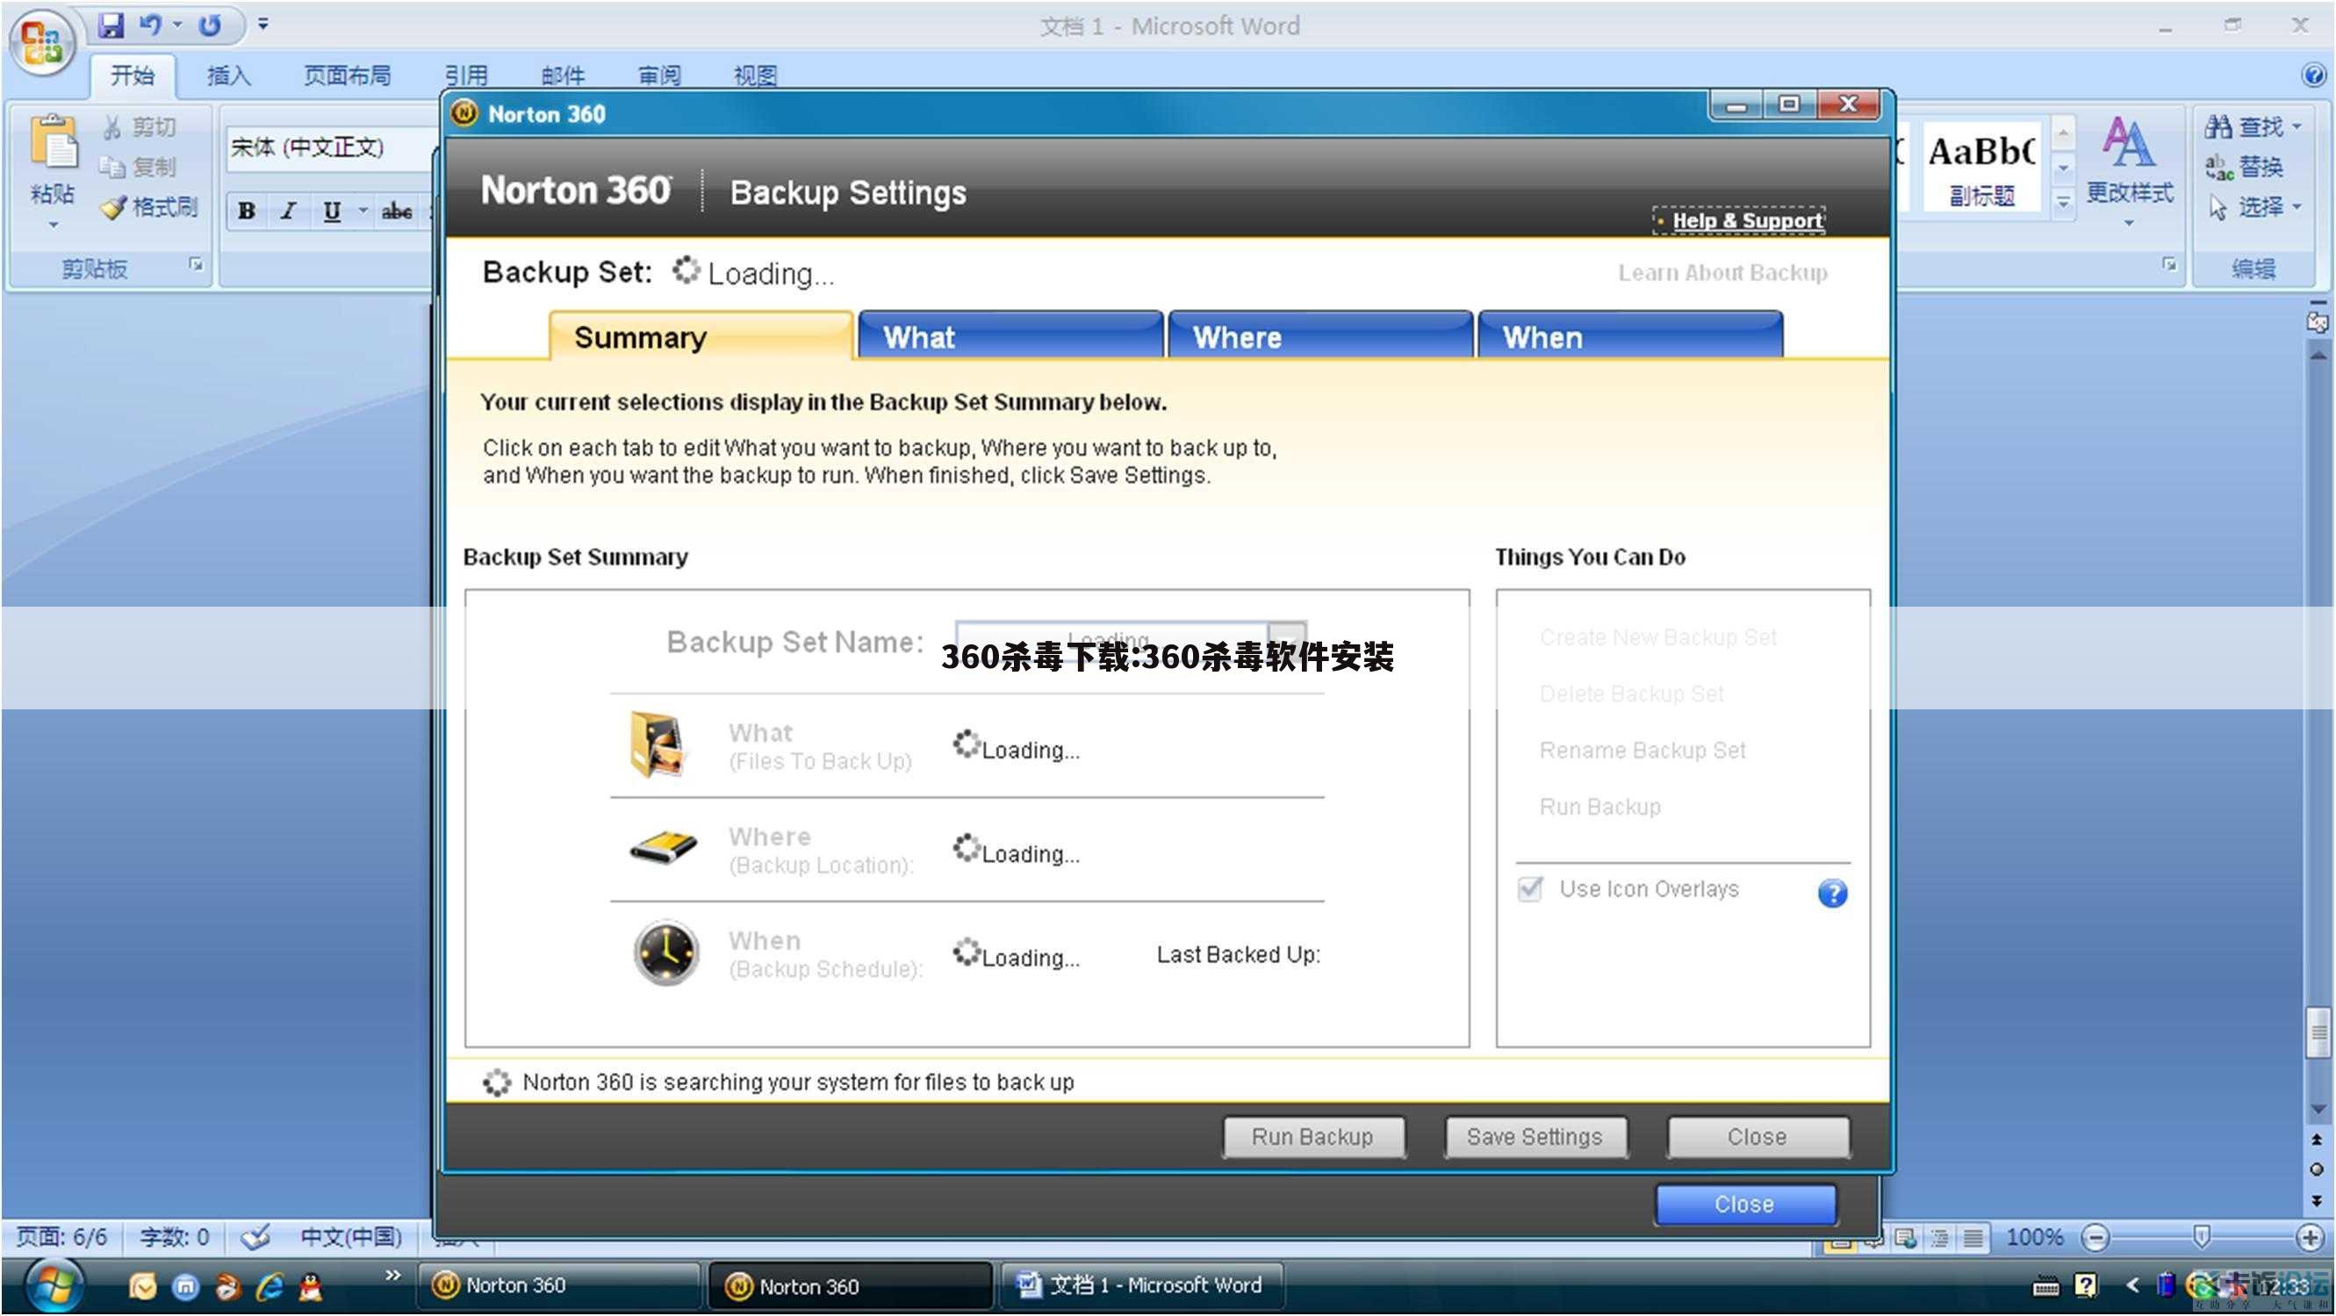Save the document with the floppy icon

111,25
